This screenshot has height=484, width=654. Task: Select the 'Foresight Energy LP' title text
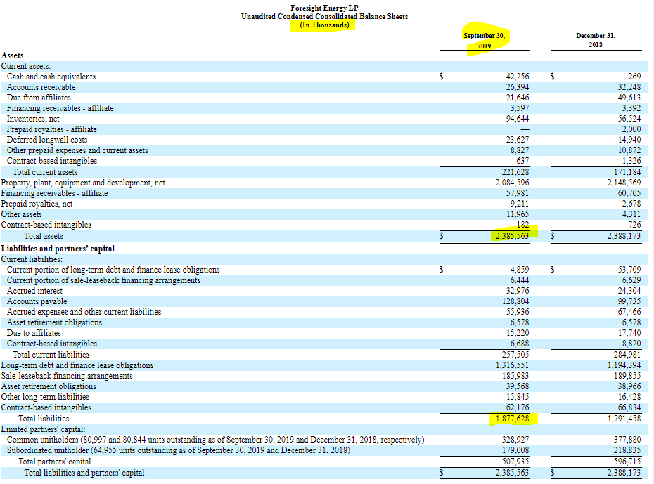click(x=324, y=8)
